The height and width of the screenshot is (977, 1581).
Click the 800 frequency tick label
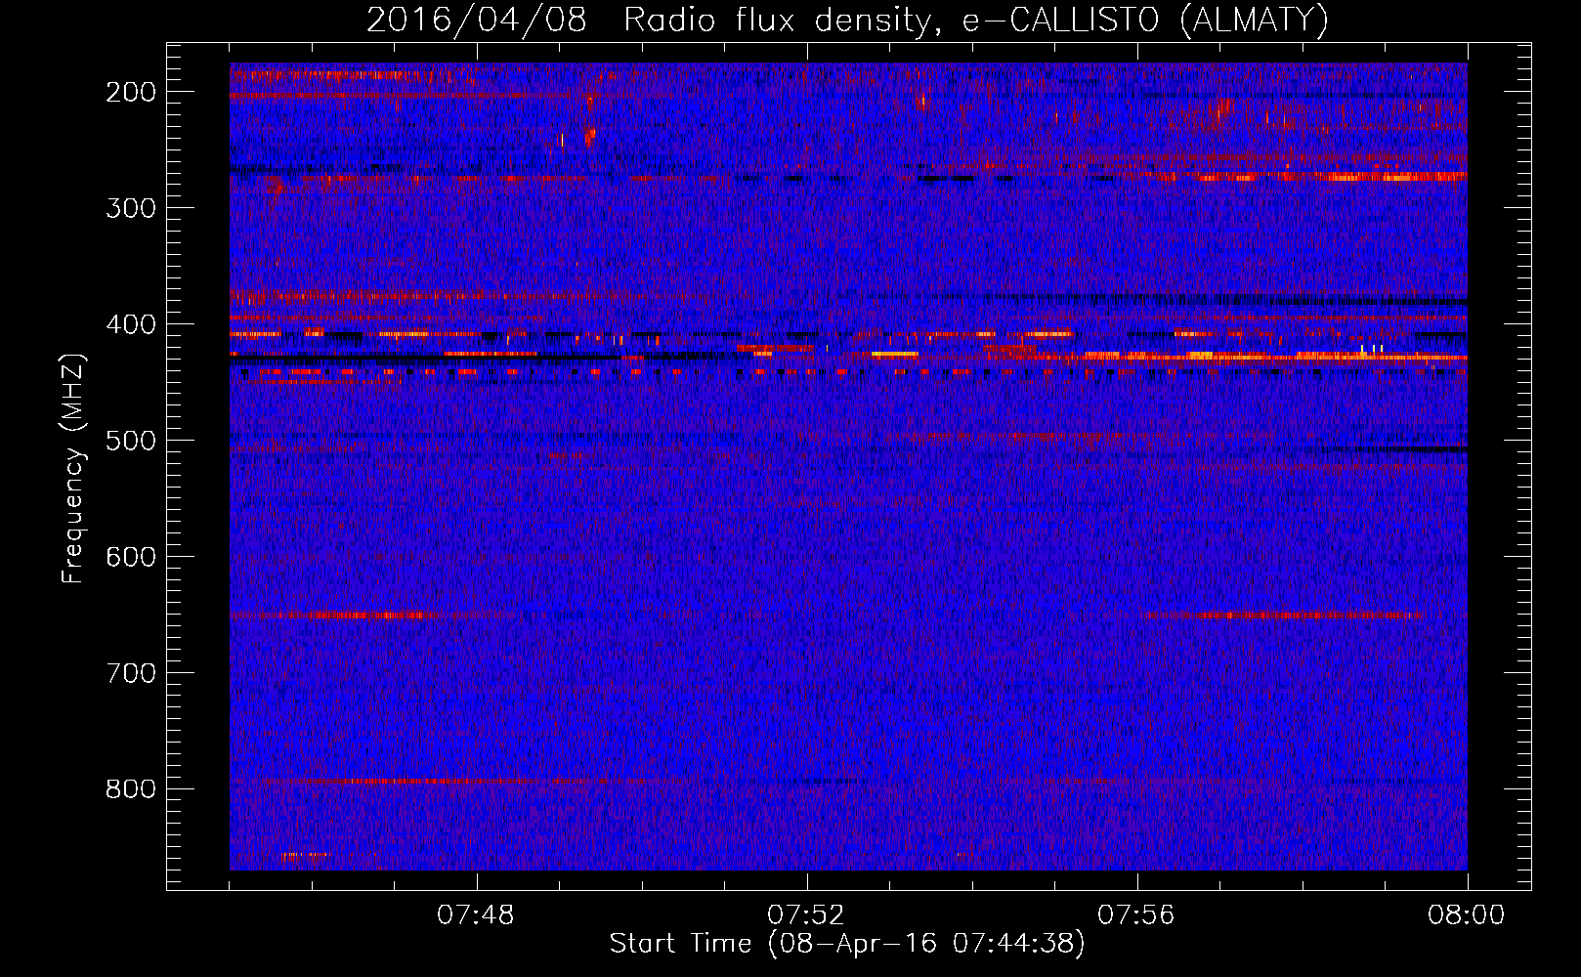coord(131,789)
